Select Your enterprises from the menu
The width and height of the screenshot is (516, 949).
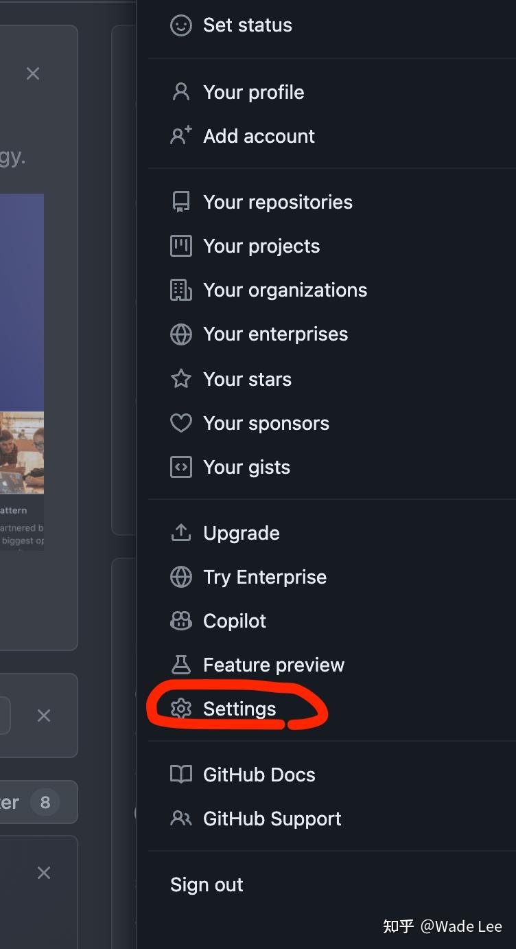(275, 334)
